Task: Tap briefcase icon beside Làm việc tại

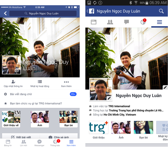Action: click(90, 106)
